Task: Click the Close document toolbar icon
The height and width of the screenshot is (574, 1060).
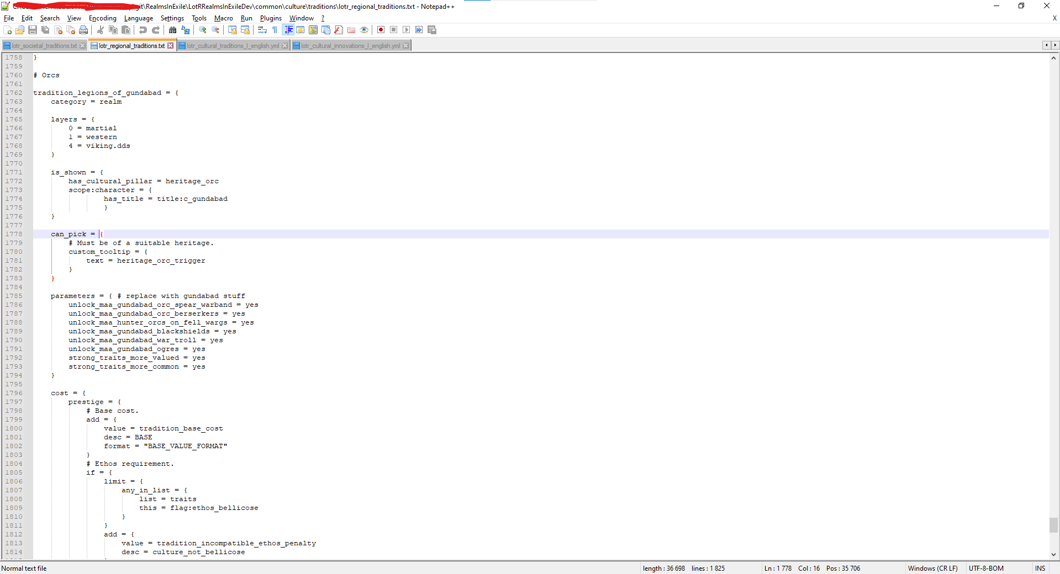Action: tap(58, 30)
